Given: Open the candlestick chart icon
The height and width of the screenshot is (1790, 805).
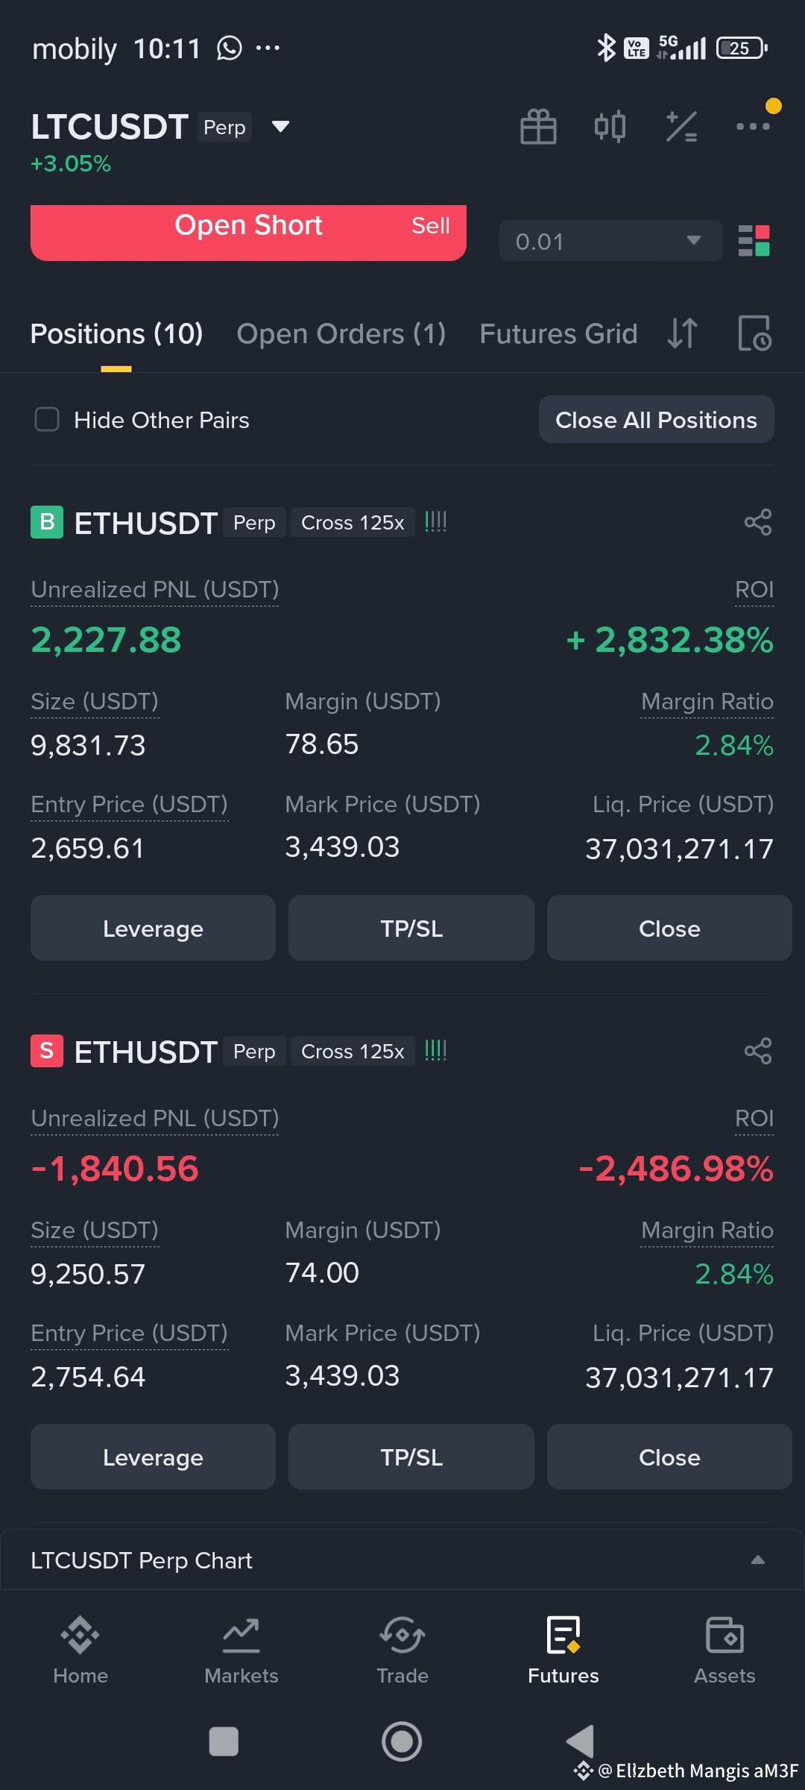Looking at the screenshot, I should point(610,126).
